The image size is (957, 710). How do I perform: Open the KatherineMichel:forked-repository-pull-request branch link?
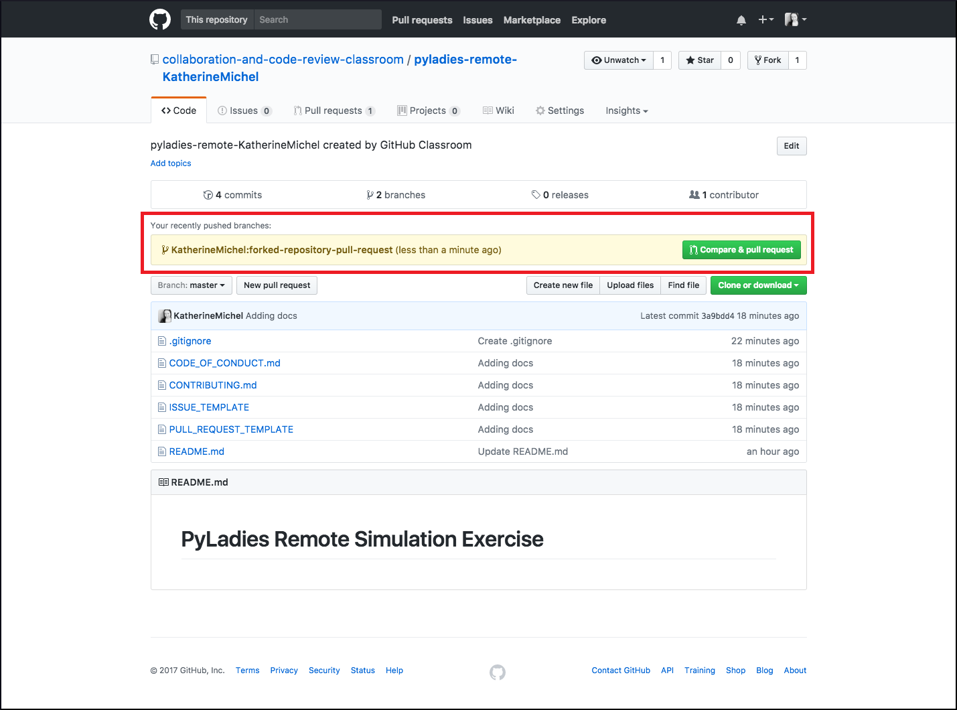(x=282, y=250)
